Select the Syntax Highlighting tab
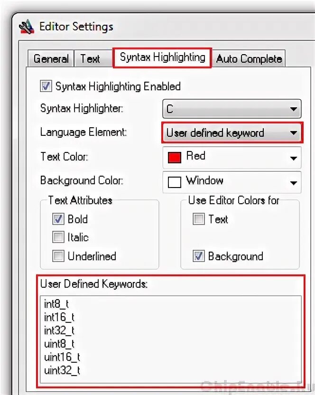 (x=162, y=57)
